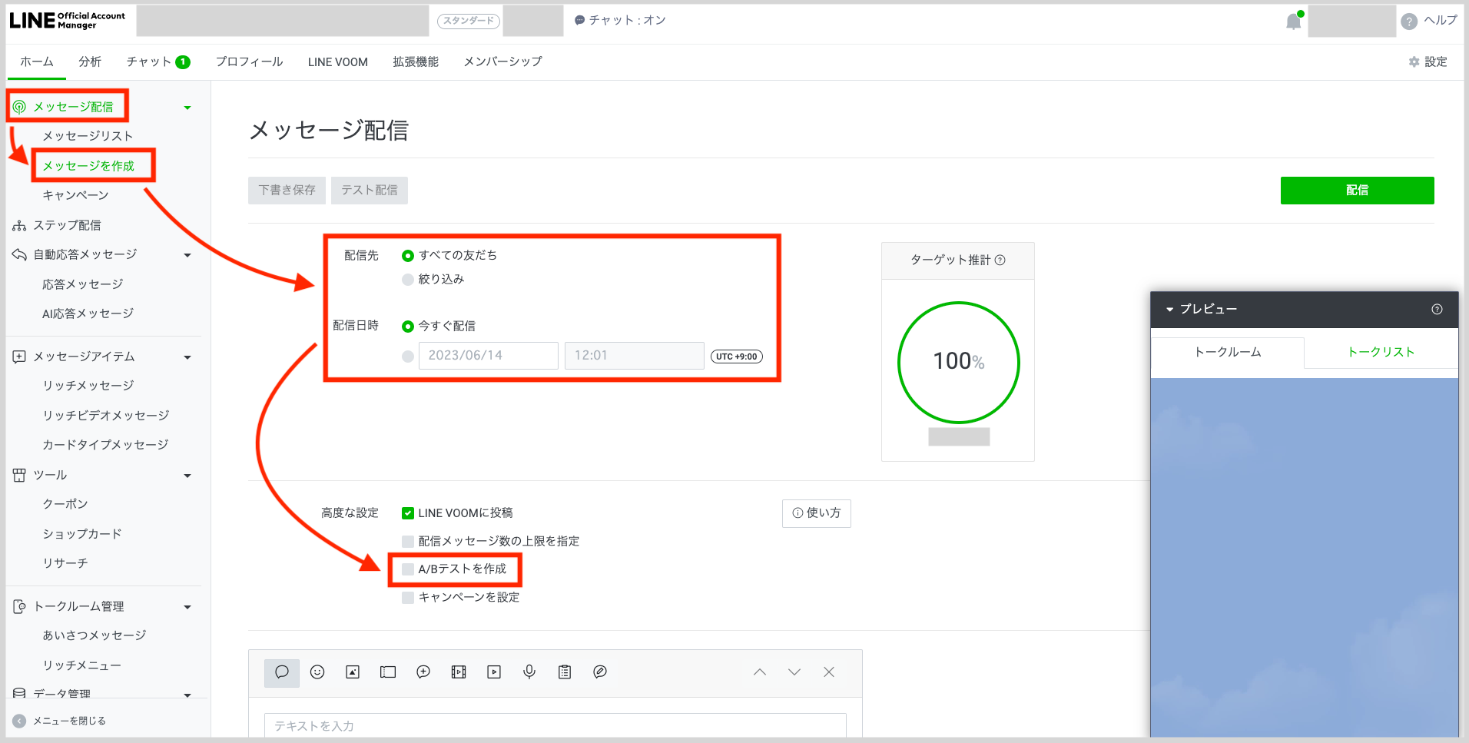
Task: Click the UTC +9:00 timezone badge
Action: click(737, 357)
